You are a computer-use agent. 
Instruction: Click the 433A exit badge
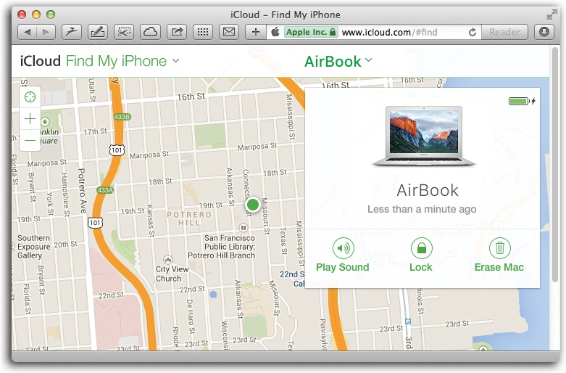tap(105, 189)
